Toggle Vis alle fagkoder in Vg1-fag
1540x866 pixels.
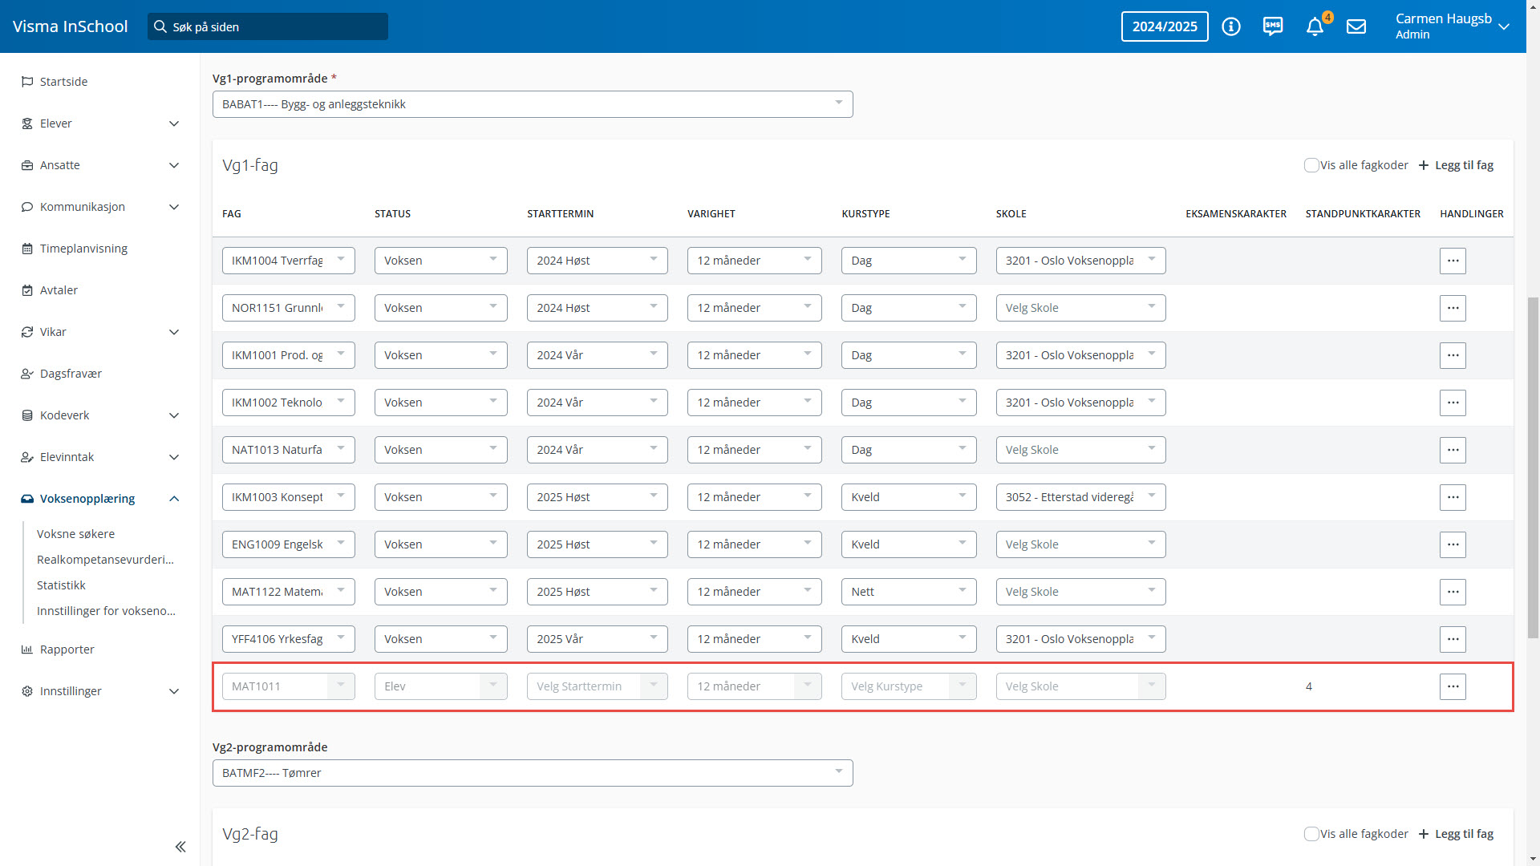(1311, 165)
